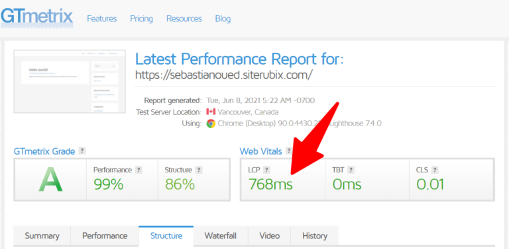
Task: Click the GTmetrix Grade heading
Action: (x=44, y=151)
